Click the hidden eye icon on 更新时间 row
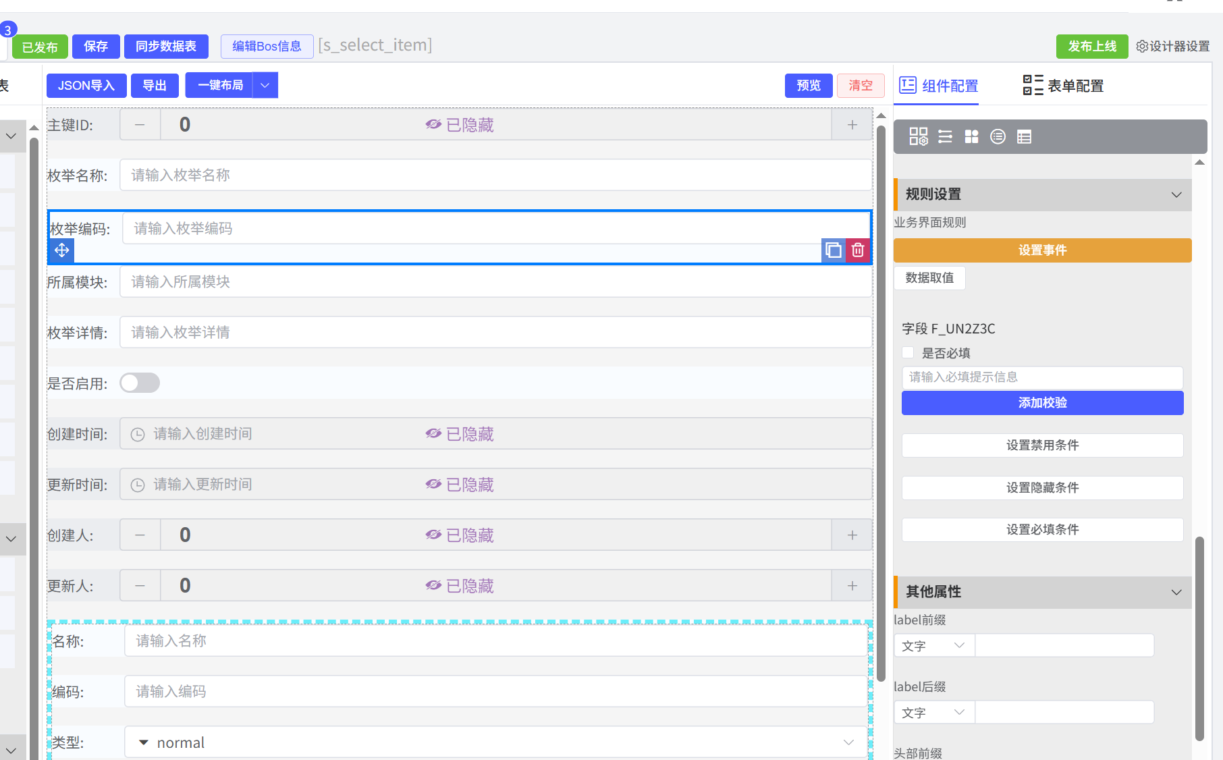Screen dimensions: 1223x760 click(433, 485)
